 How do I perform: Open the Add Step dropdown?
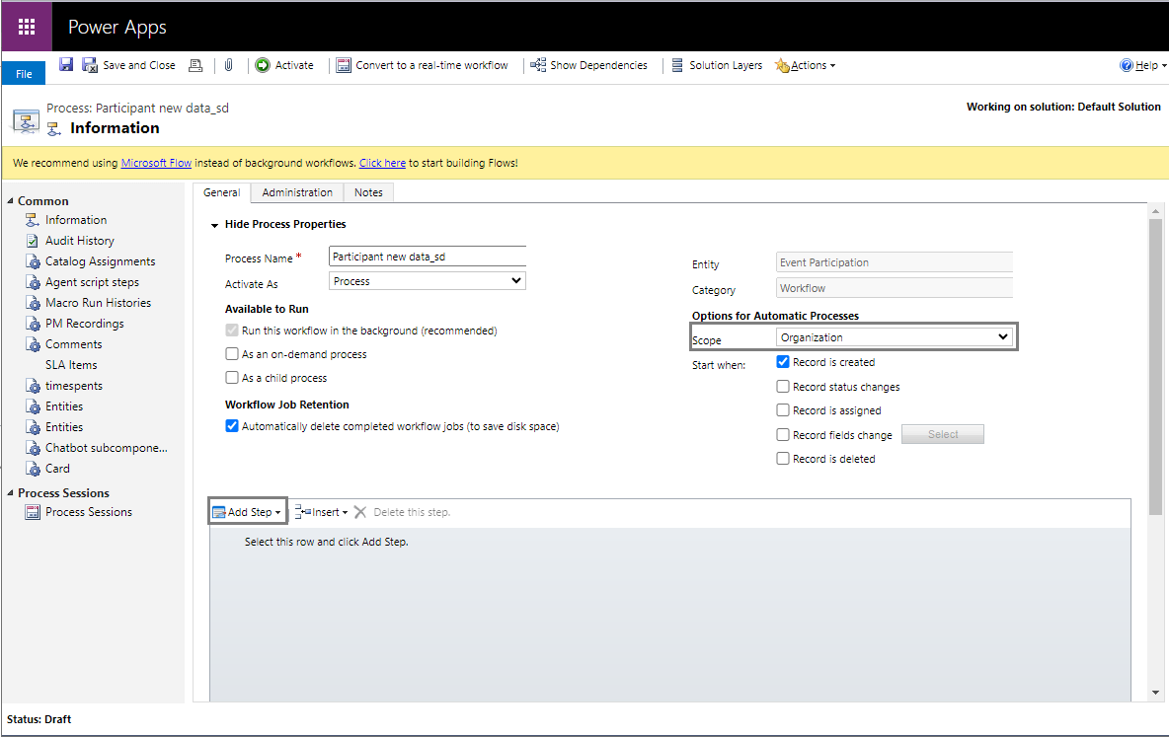point(248,512)
